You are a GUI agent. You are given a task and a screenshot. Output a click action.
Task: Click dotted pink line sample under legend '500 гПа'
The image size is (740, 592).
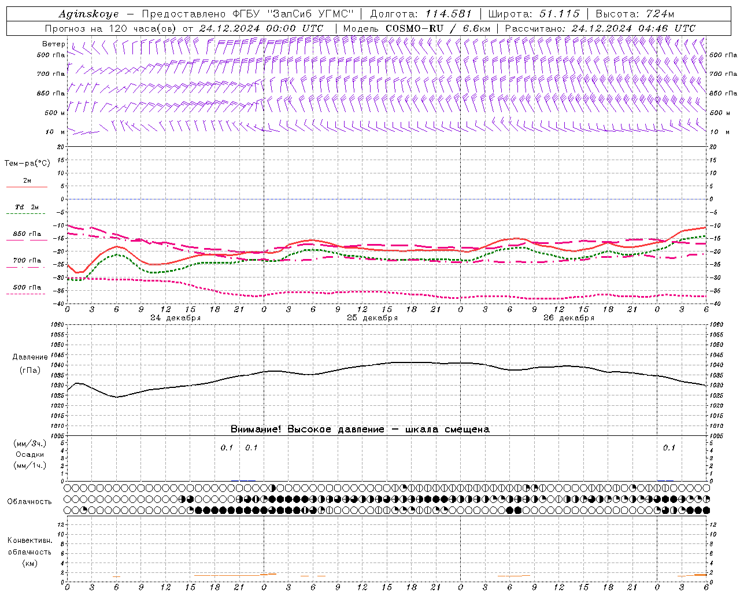(25, 294)
